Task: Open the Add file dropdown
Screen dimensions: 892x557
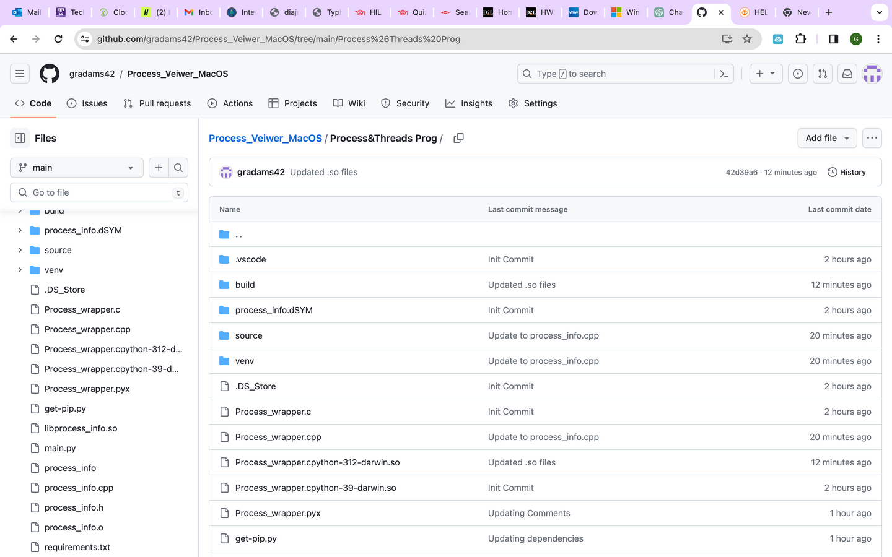Action: (826, 138)
